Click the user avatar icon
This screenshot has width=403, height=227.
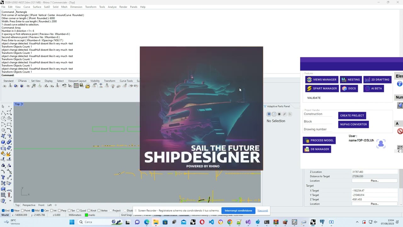(x=381, y=144)
